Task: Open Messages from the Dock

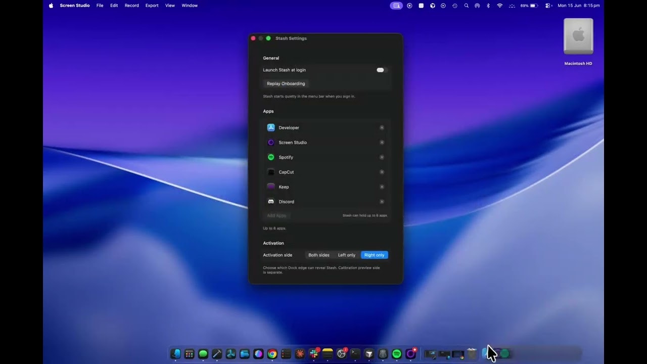Action: (203, 354)
